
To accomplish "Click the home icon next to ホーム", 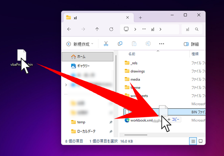I will click(73, 57).
